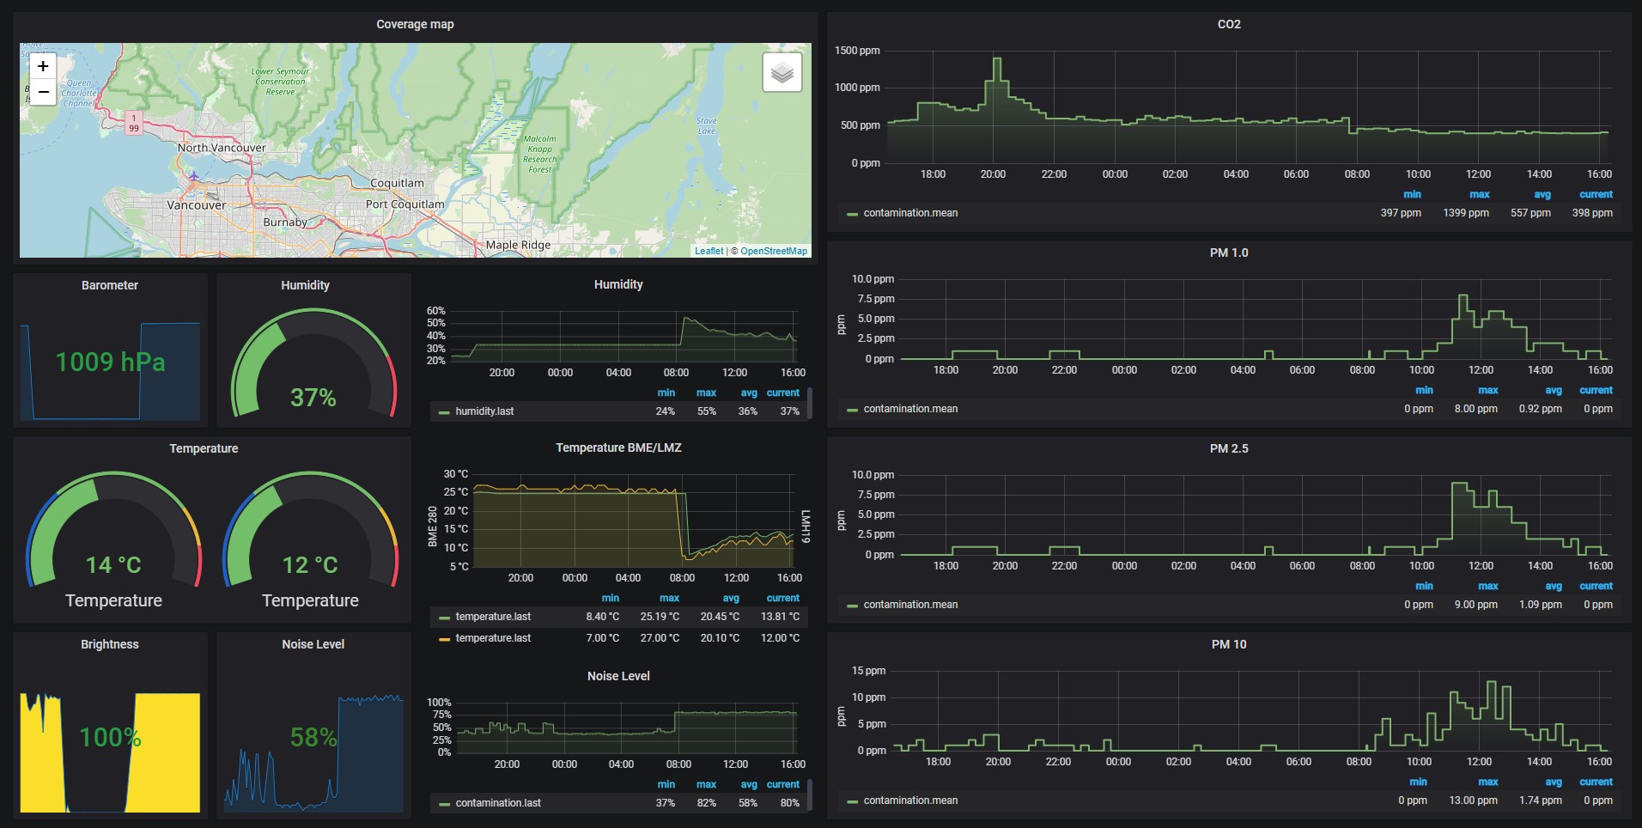Toggle yellow temperature.last series in legend
Image resolution: width=1642 pixels, height=828 pixels.
pos(493,638)
